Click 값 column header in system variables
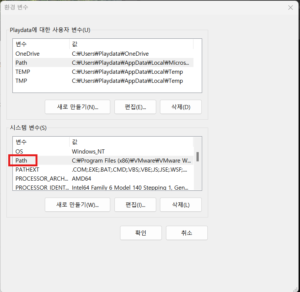This screenshot has height=292, width=300. (131, 142)
